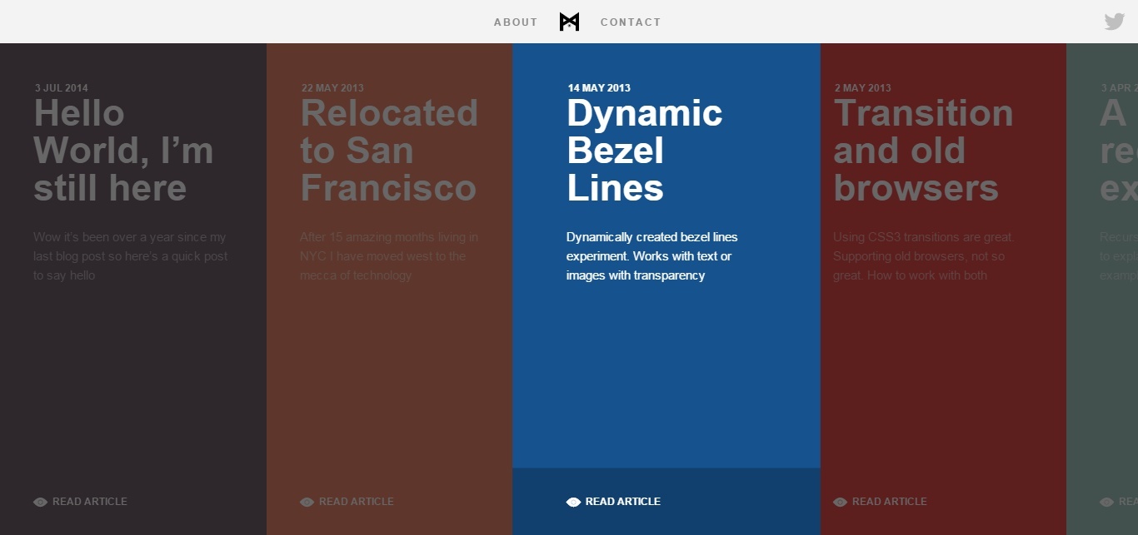Viewport: 1138px width, 535px height.
Task: Click eye icon under San Francisco article
Action: tap(307, 502)
